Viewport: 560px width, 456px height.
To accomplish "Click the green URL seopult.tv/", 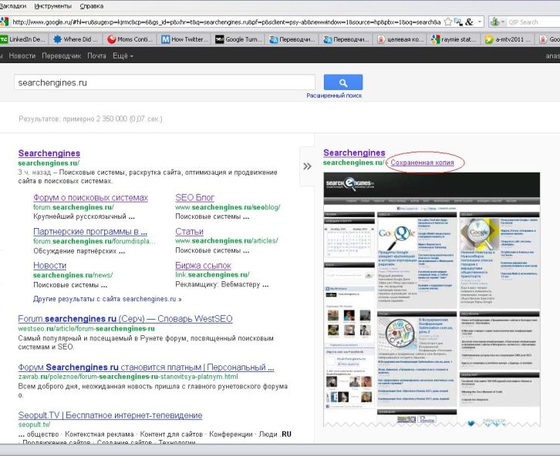I will coord(34,424).
